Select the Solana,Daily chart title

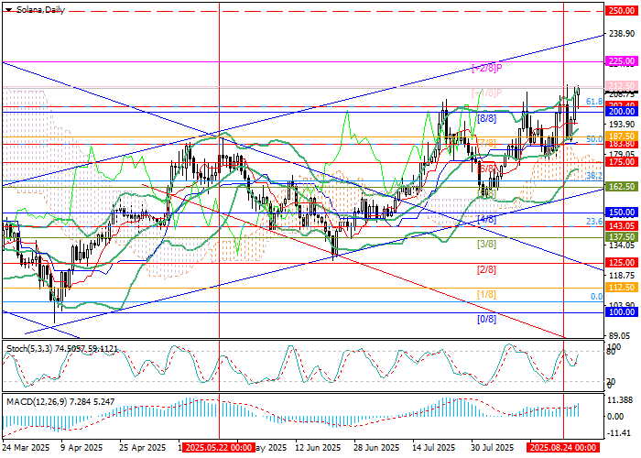40,10
